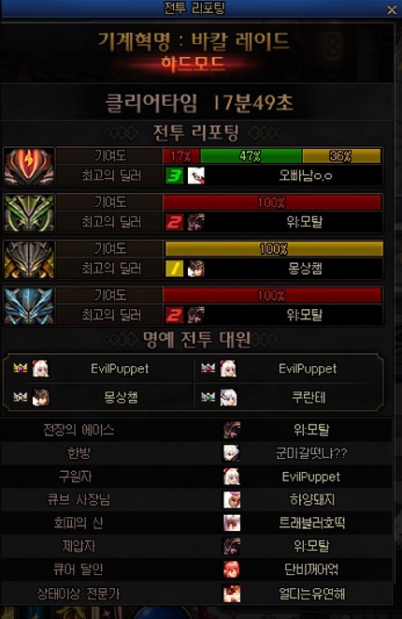The width and height of the screenshot is (402, 619).
Task: Click the golden dragon boss icon
Action: click(x=29, y=259)
